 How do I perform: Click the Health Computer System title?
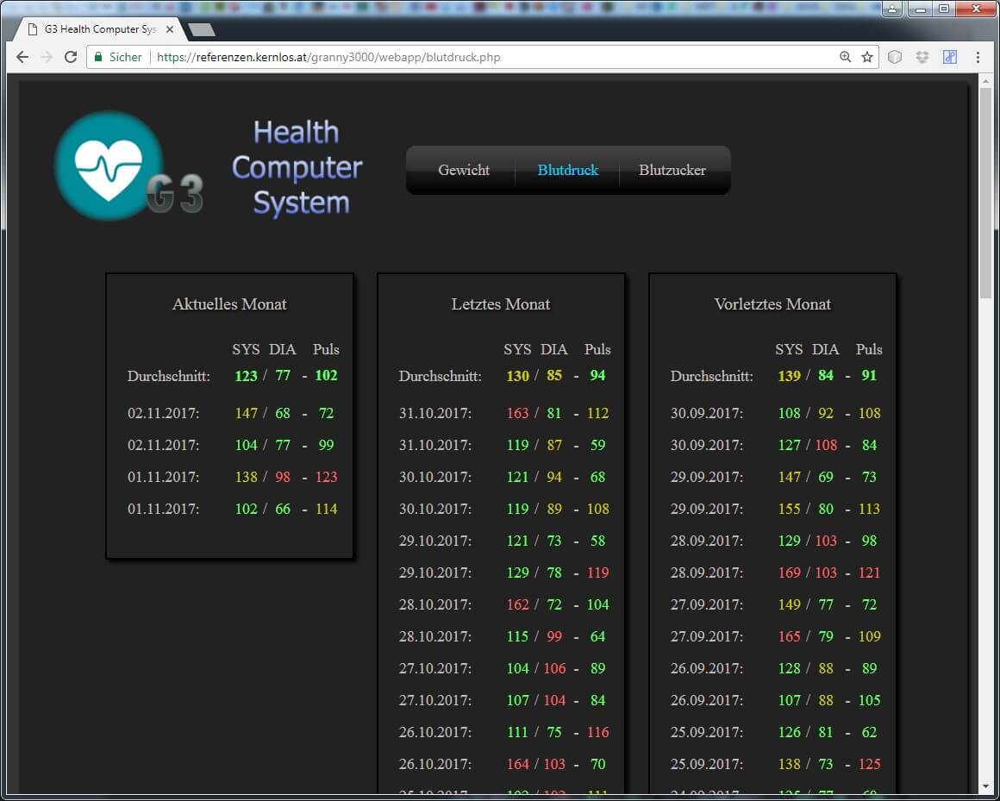click(297, 167)
